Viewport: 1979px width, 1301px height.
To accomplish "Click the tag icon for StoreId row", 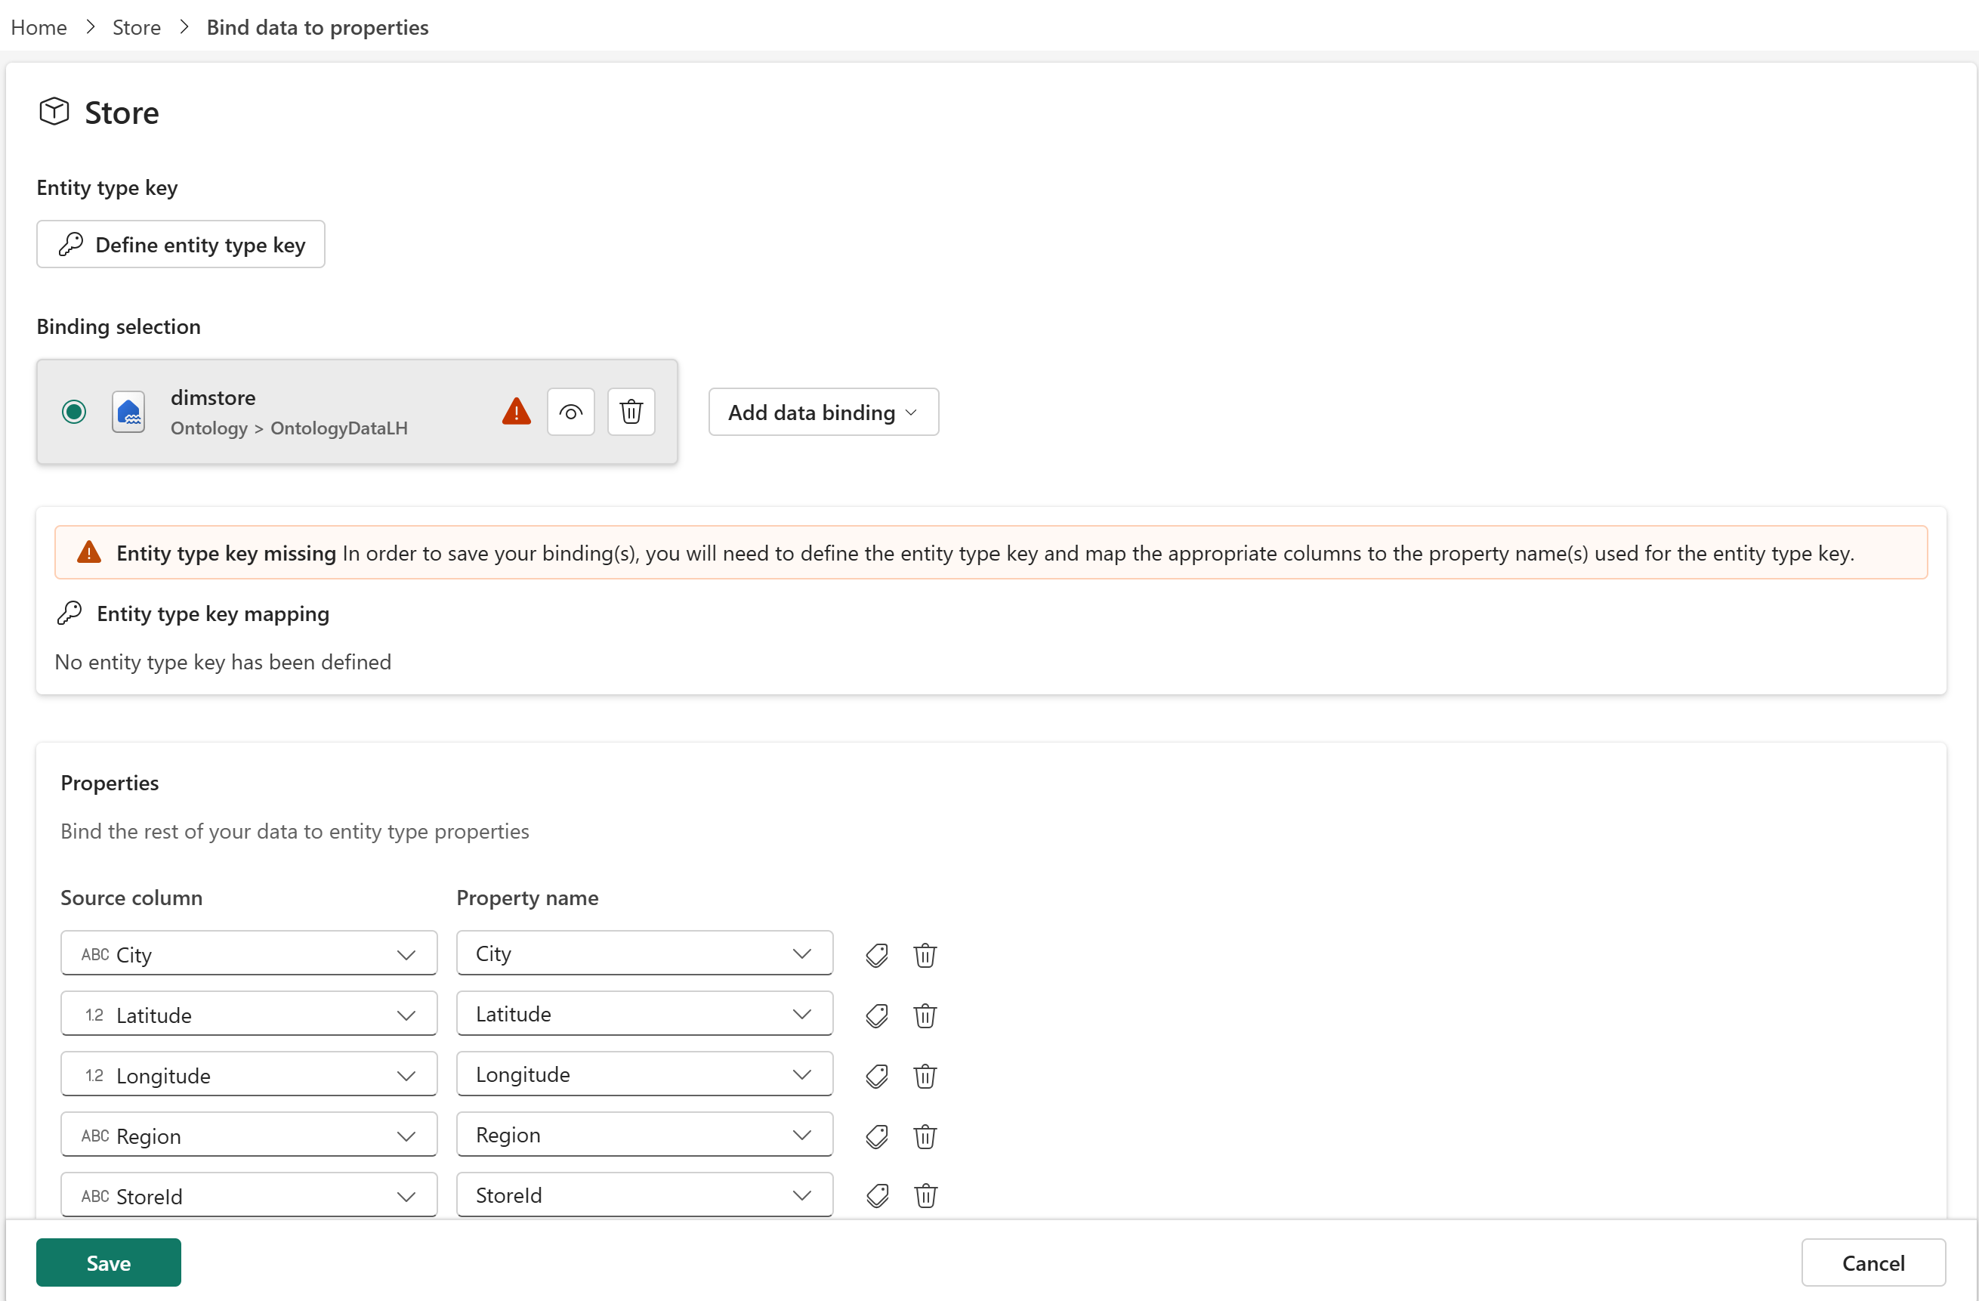I will tap(876, 1195).
